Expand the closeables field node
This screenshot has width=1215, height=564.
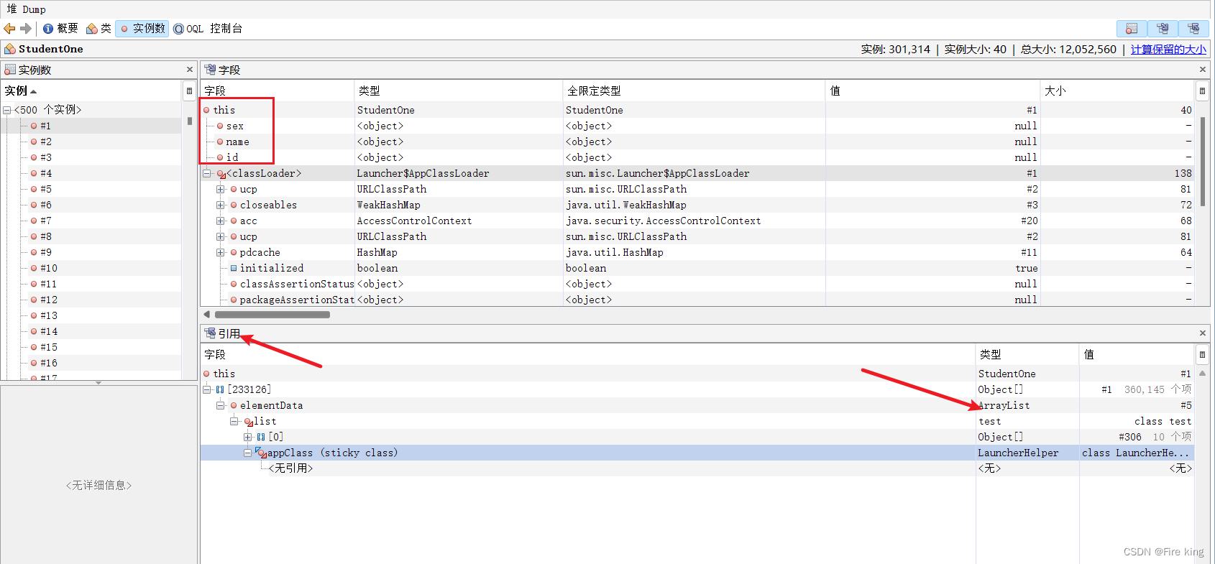click(x=221, y=205)
